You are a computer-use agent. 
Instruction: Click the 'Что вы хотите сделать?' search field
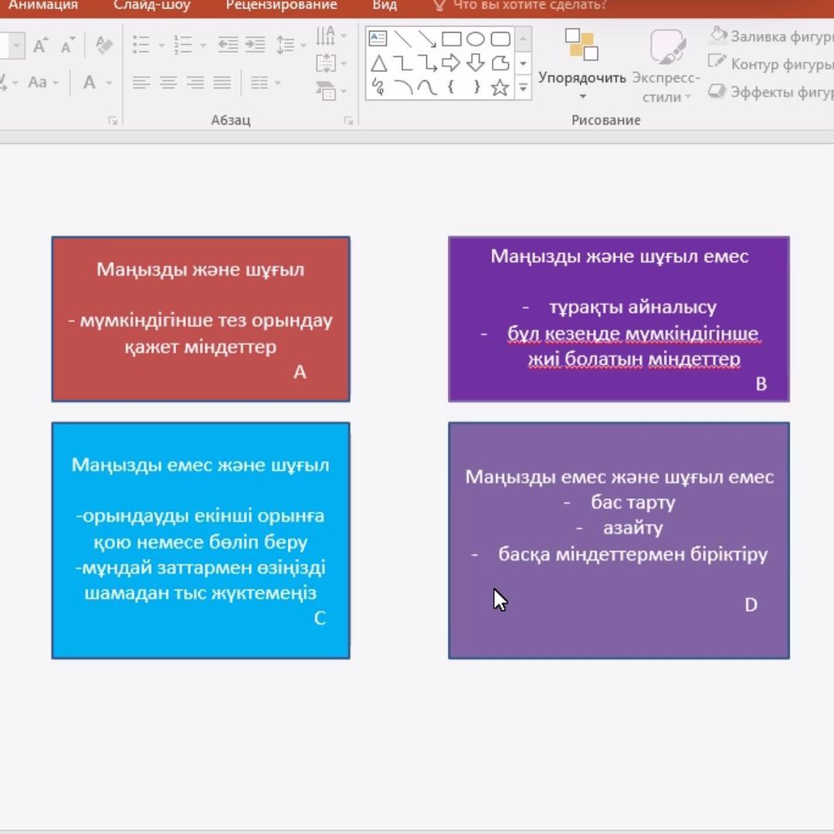529,5
